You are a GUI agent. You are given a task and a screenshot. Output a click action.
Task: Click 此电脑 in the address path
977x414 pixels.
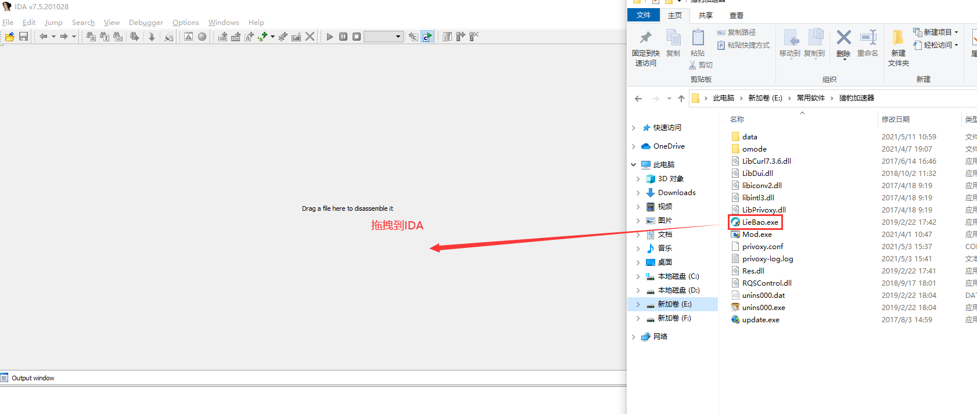(x=724, y=98)
